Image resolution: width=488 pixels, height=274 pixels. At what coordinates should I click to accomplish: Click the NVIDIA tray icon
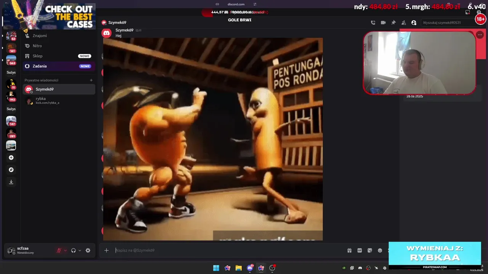point(344,268)
